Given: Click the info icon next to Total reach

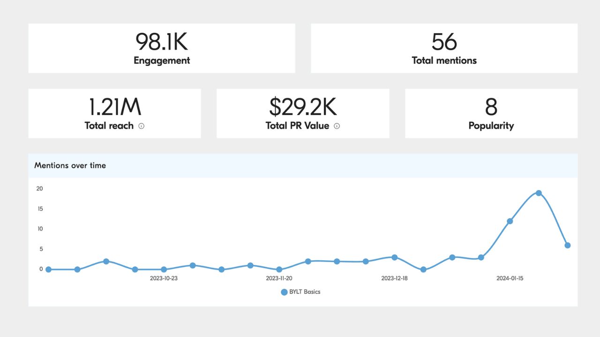Looking at the screenshot, I should pyautogui.click(x=142, y=126).
